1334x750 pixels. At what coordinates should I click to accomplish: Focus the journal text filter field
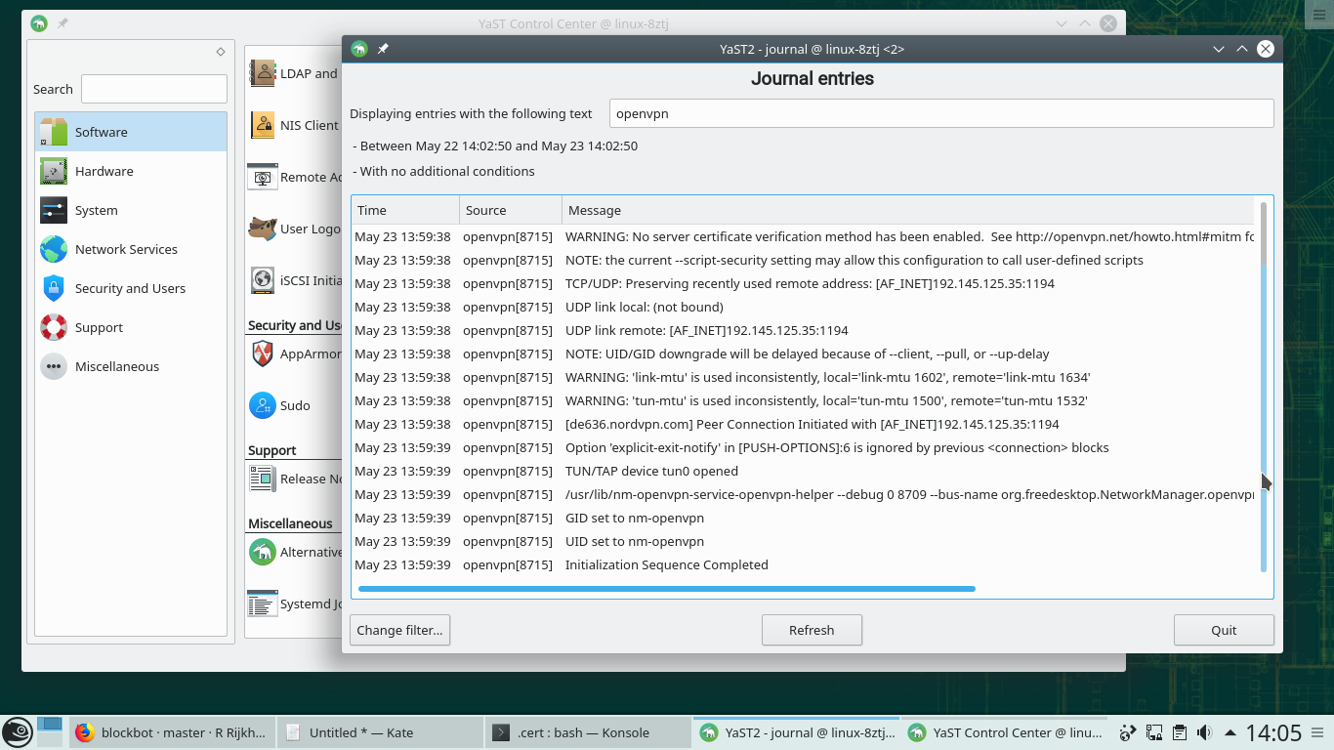941,113
